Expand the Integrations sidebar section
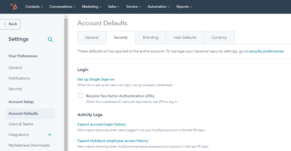 pos(50,135)
